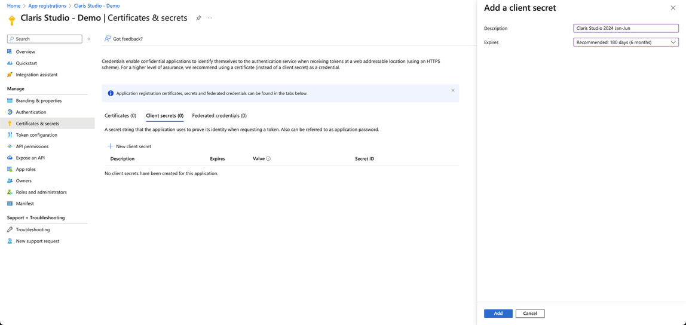The image size is (686, 325).
Task: Click the Got feedback icon
Action: coord(108,39)
